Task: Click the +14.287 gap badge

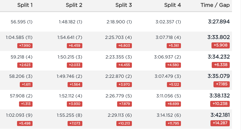Action: 220,123
